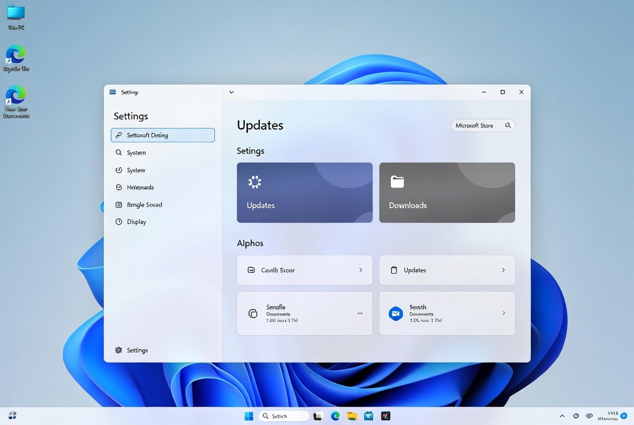Open Microsoft Edge from the taskbar
Image resolution: width=634 pixels, height=425 pixels.
click(335, 416)
